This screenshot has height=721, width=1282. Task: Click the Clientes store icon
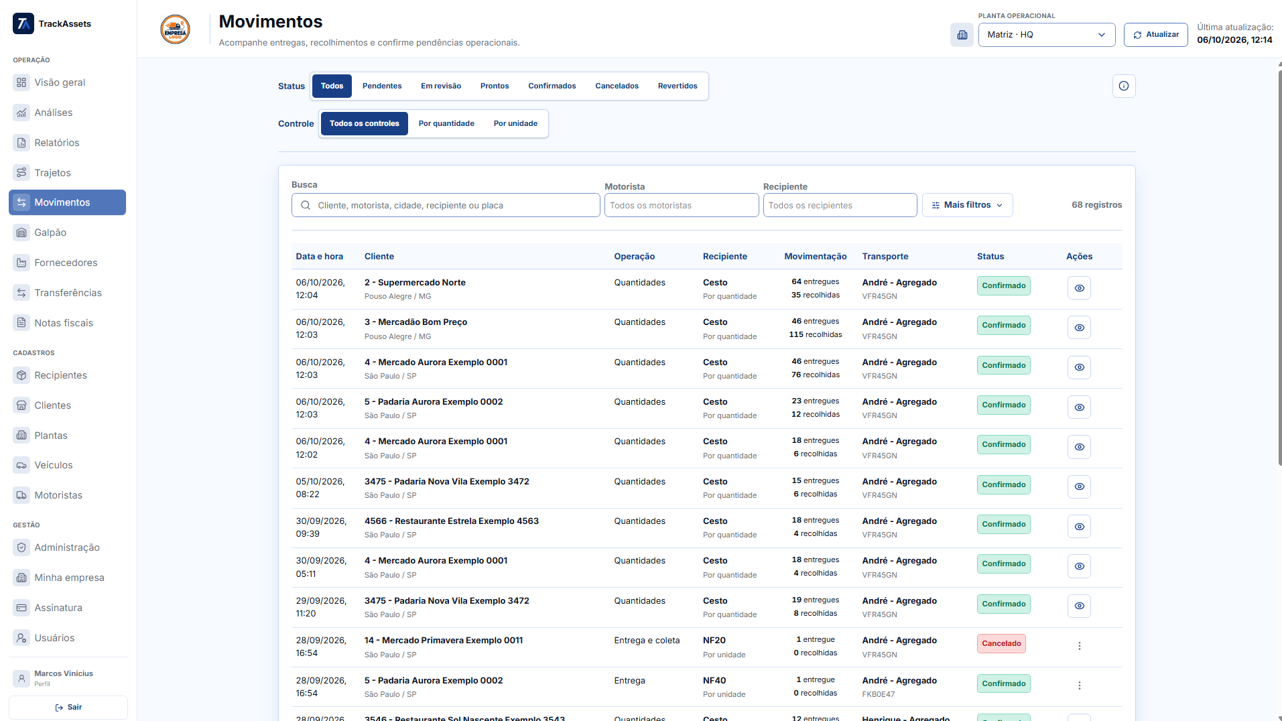click(x=21, y=405)
